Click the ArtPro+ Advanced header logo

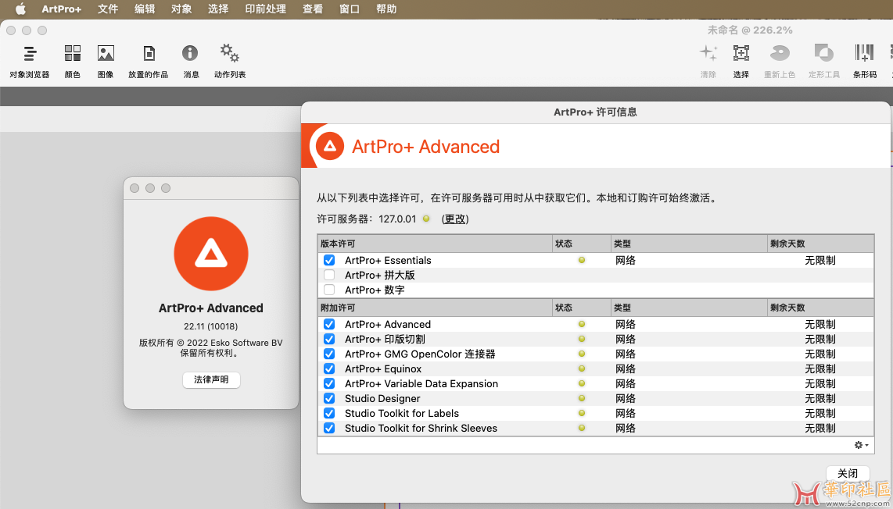pos(330,147)
